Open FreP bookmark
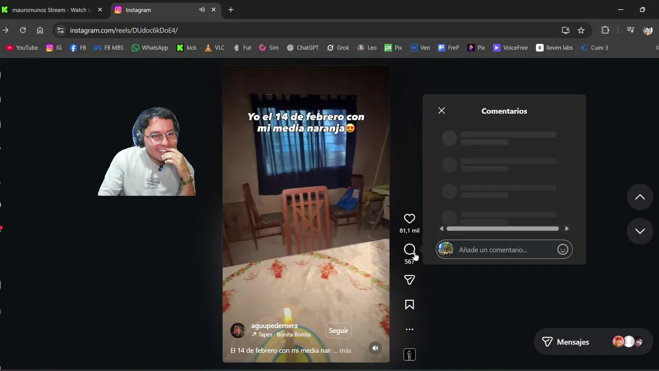Screen dimensions: 659x371 tap(448, 47)
